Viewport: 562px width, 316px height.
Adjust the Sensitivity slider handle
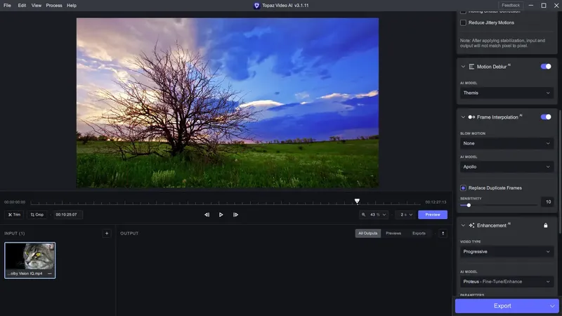tap(469, 205)
